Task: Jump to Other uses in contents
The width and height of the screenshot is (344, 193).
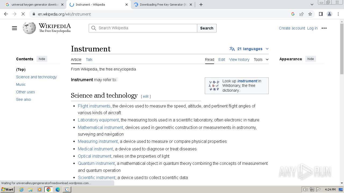Action: (26, 92)
